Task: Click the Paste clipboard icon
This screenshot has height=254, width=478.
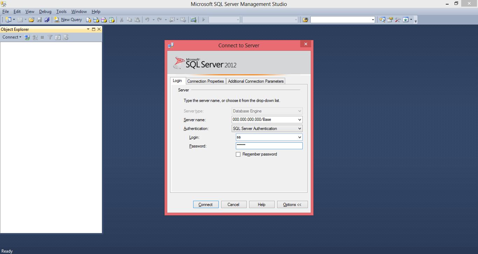Action: tap(137, 20)
